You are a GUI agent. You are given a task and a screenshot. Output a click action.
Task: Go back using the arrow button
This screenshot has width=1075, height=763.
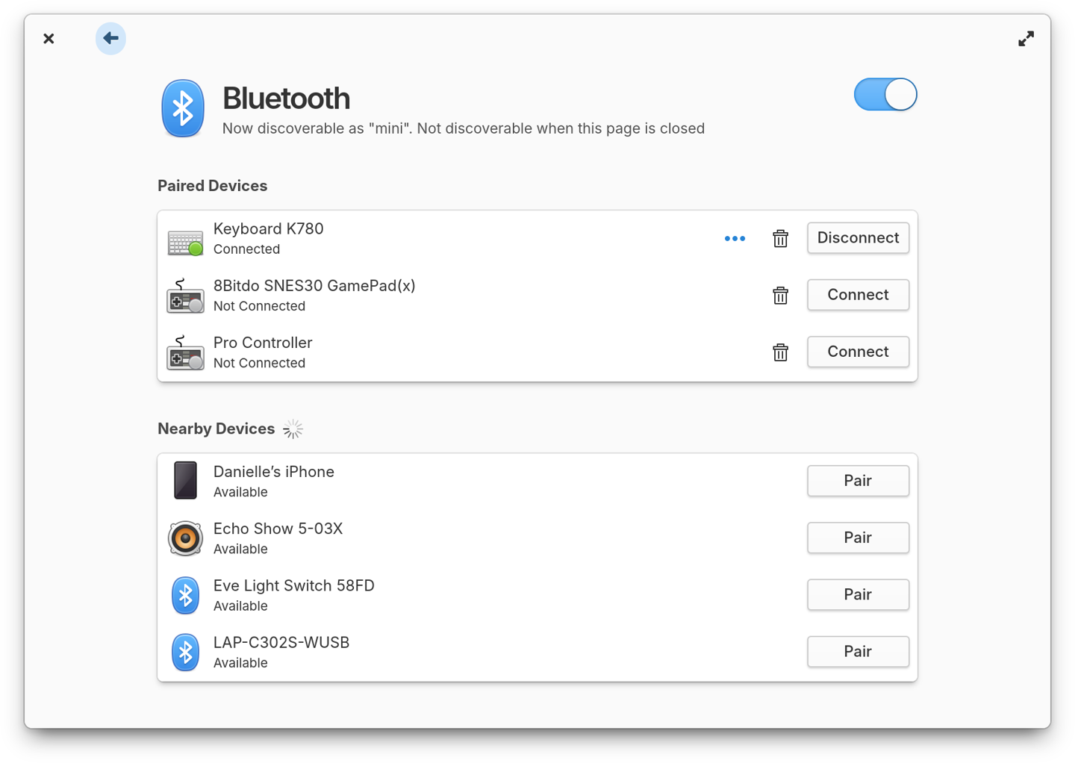coord(110,38)
